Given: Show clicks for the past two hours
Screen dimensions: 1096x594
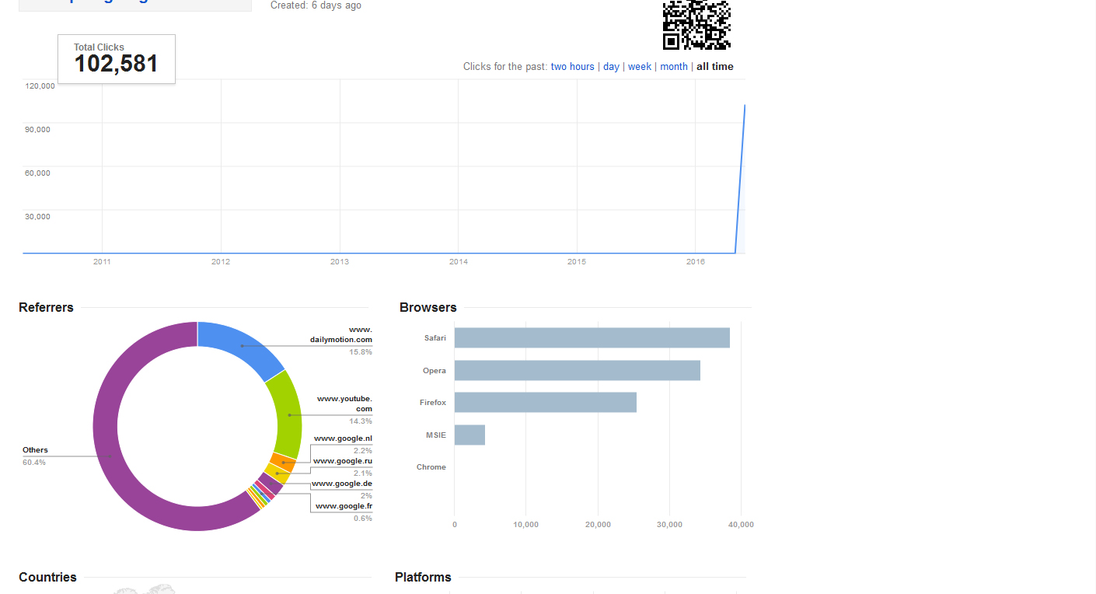Looking at the screenshot, I should point(572,67).
